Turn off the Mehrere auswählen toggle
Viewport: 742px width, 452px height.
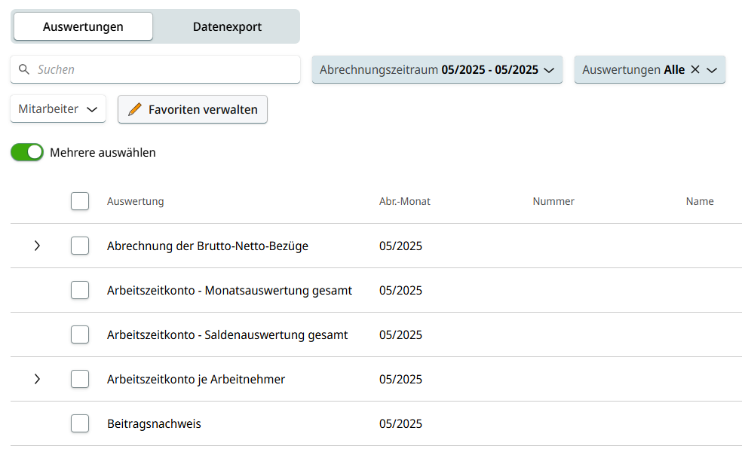click(x=27, y=152)
